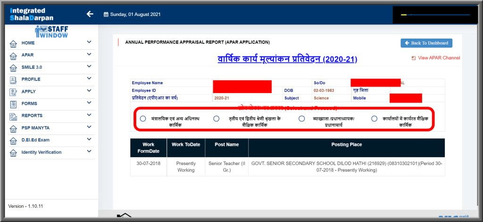Click the SMILE 3.0 house icon

click(13, 68)
